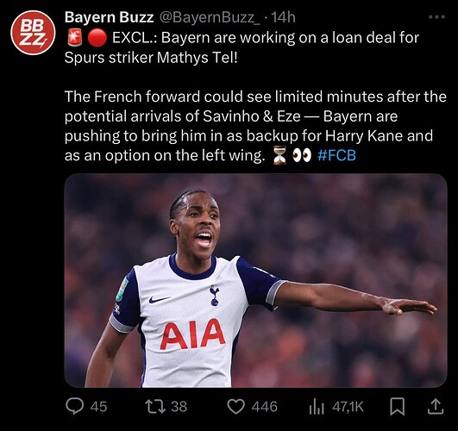Click the 45 replies count
The image size is (458, 431).
tap(98, 407)
